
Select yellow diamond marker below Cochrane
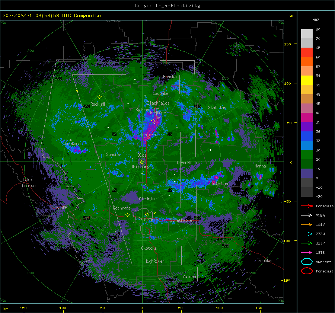(x=128, y=215)
